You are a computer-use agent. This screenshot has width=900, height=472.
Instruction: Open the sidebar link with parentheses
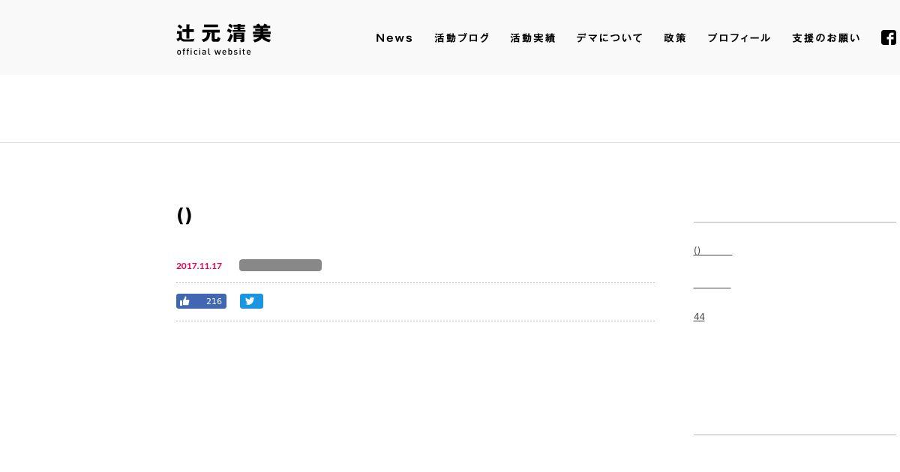pos(712,250)
